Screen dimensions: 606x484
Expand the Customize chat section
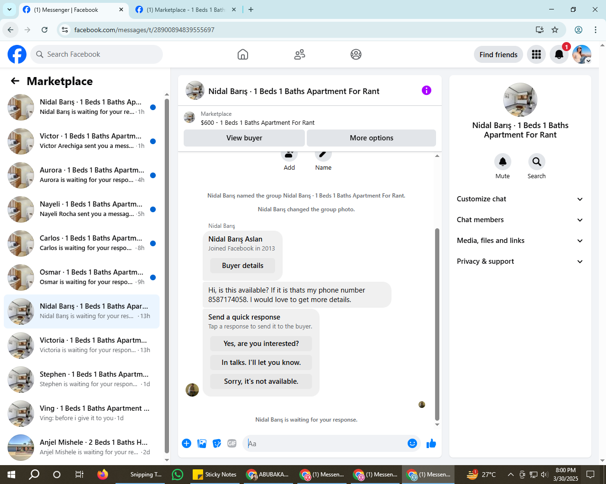pyautogui.click(x=520, y=199)
